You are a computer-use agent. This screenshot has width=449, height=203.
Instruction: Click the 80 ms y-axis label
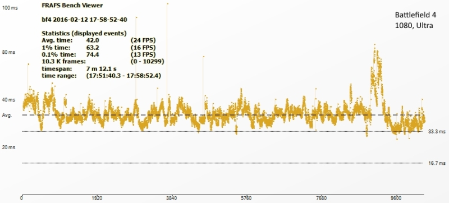tap(8, 53)
